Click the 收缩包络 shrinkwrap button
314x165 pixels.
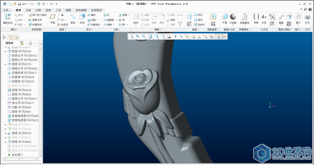click(35, 25)
